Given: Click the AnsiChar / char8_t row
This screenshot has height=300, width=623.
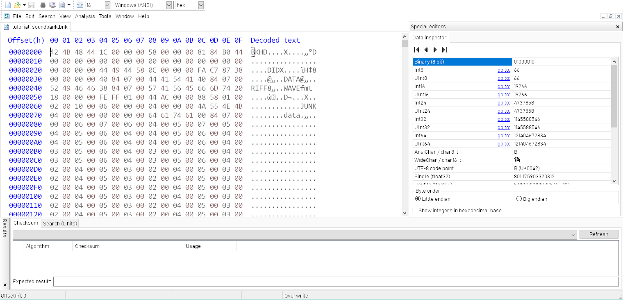Looking at the screenshot, I should point(512,152).
